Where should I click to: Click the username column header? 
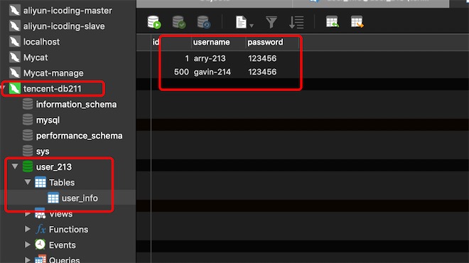tap(212, 42)
